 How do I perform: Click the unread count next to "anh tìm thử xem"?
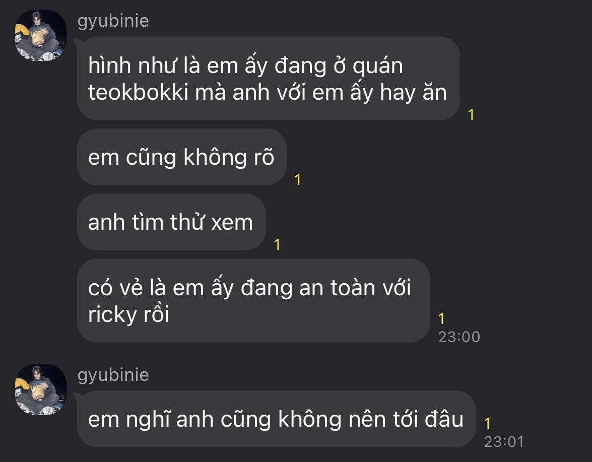tap(277, 244)
